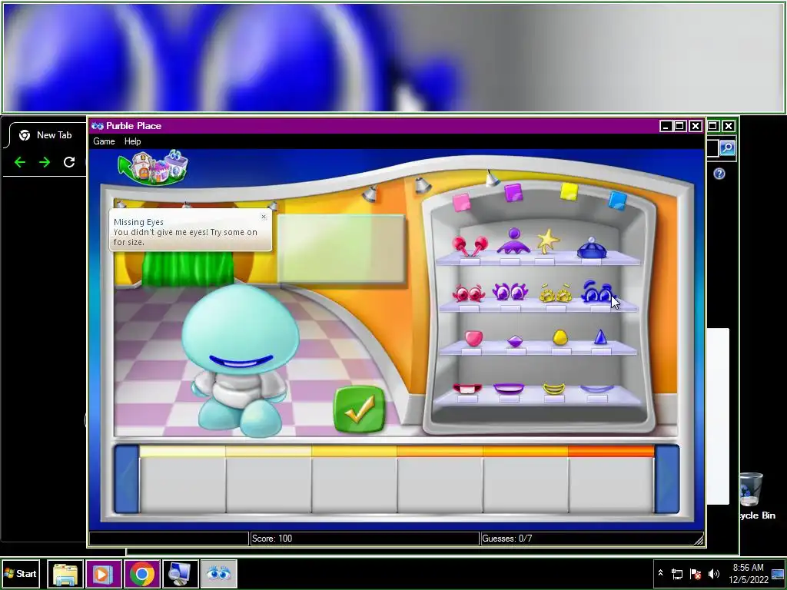Viewport: 787px width, 590px height.
Task: Select the yellow mouth
Action: (x=553, y=389)
